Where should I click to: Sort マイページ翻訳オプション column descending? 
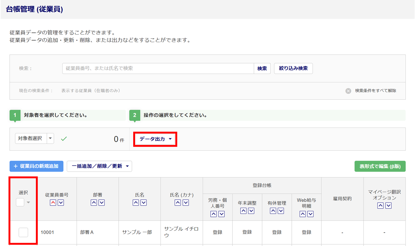(x=388, y=206)
